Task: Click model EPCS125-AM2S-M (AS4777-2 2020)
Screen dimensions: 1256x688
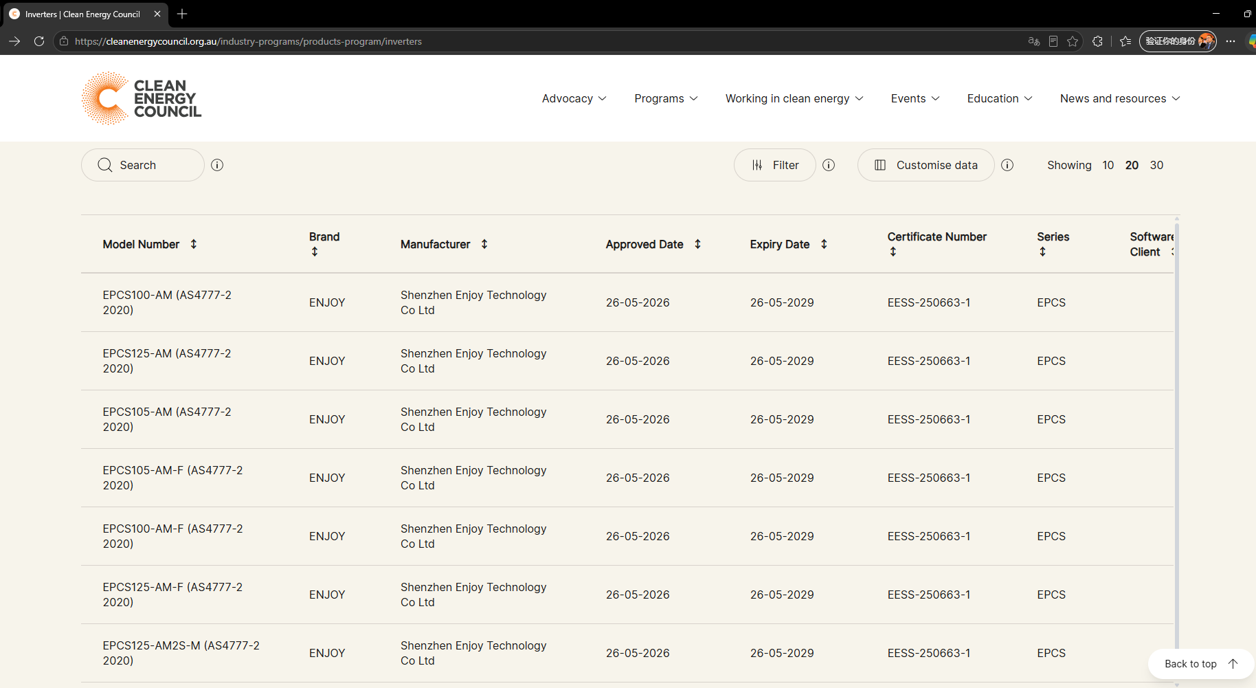Action: point(181,653)
